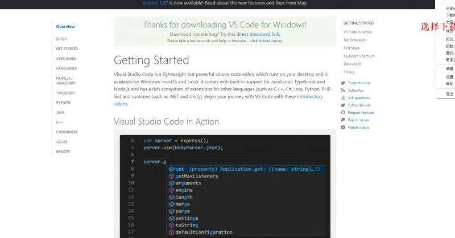The height and width of the screenshot is (238, 455).
Task: Jump to the Top Extensions section
Action: pyautogui.click(x=355, y=40)
